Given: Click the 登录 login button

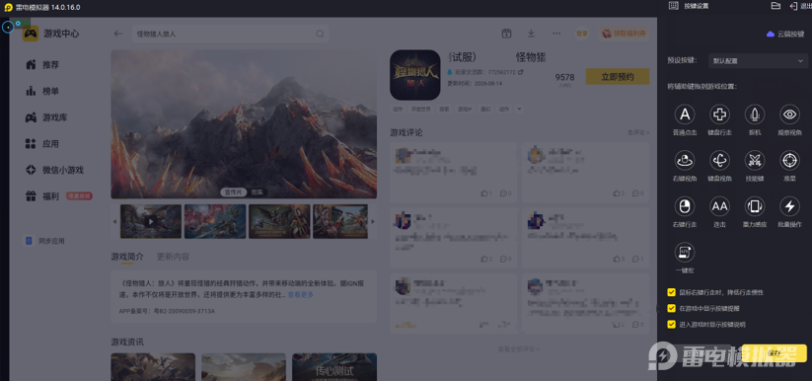Looking at the screenshot, I should 582,34.
